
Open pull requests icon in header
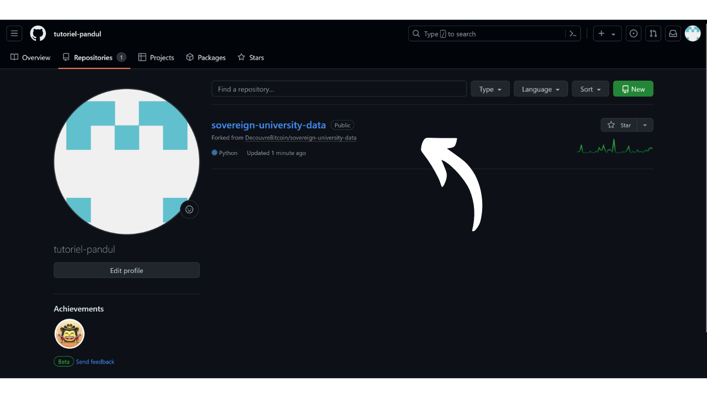click(x=653, y=34)
